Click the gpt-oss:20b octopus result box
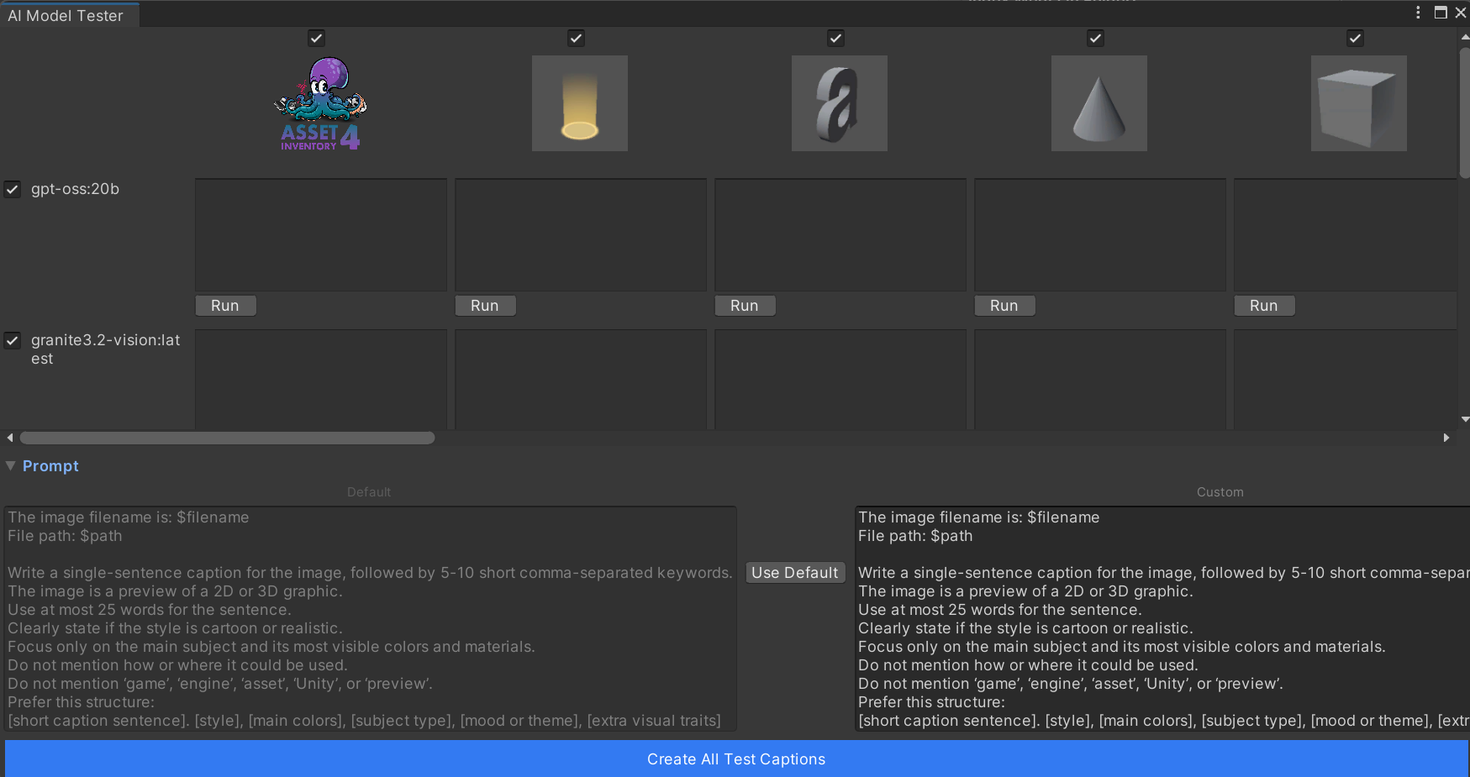 click(321, 235)
